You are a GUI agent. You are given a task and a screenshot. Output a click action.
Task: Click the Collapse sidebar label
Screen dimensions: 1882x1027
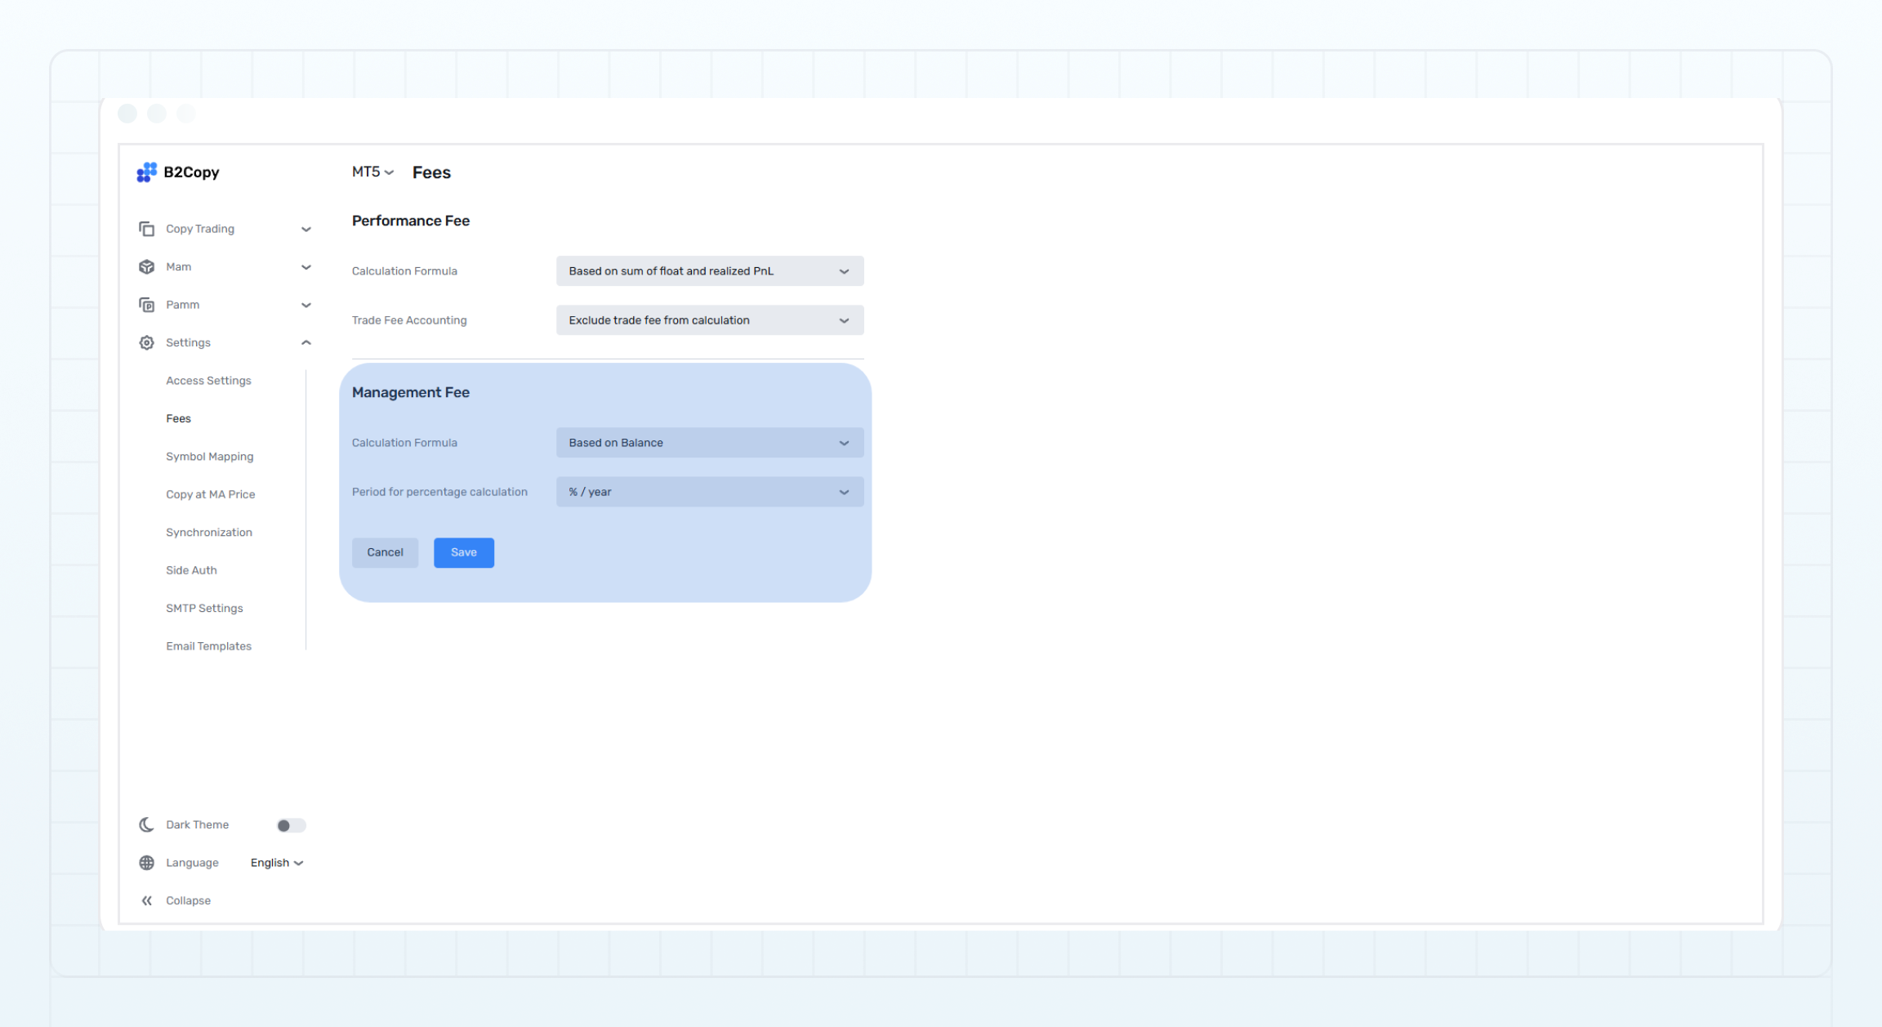pos(188,901)
